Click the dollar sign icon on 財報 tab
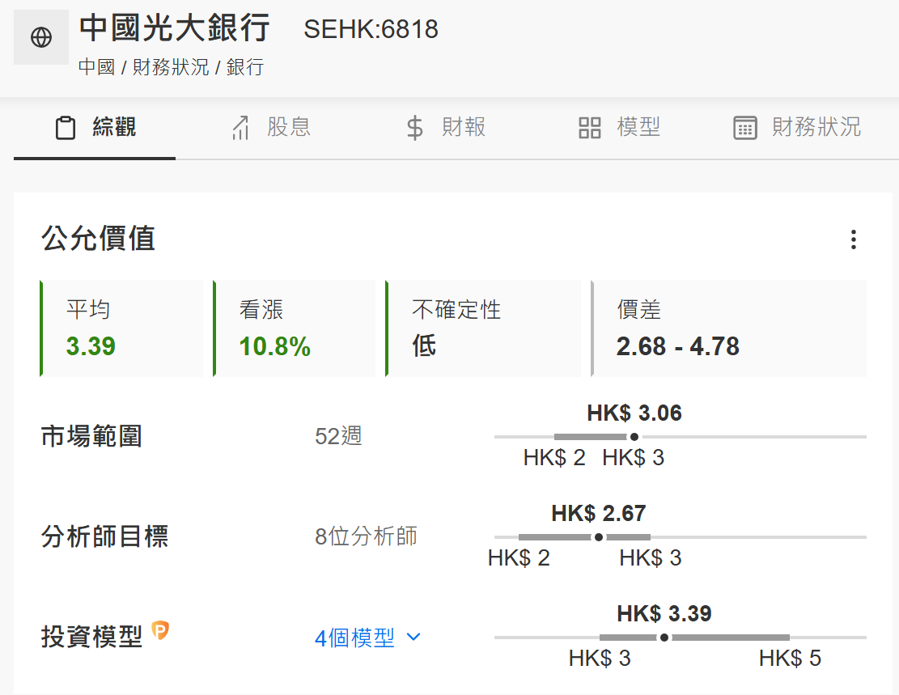Viewport: 899px width, 695px height. 414,128
